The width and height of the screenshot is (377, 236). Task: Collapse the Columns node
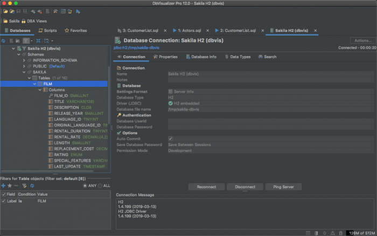tap(40, 90)
